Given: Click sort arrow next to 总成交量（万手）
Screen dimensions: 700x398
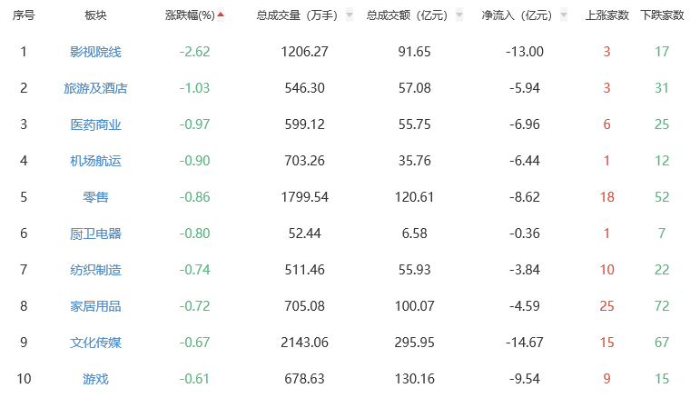Looking at the screenshot, I should [x=350, y=15].
